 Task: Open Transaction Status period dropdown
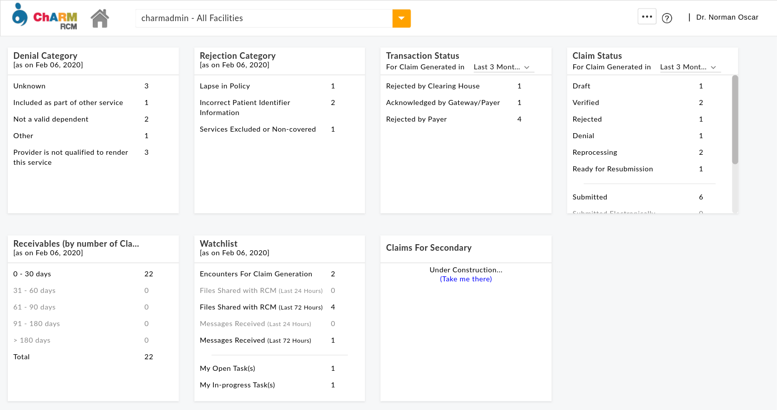(x=503, y=67)
